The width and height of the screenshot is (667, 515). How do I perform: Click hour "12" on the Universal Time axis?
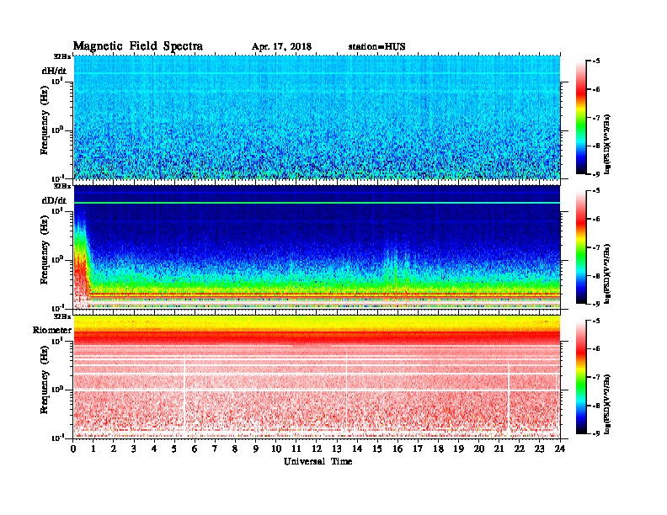coord(317,449)
